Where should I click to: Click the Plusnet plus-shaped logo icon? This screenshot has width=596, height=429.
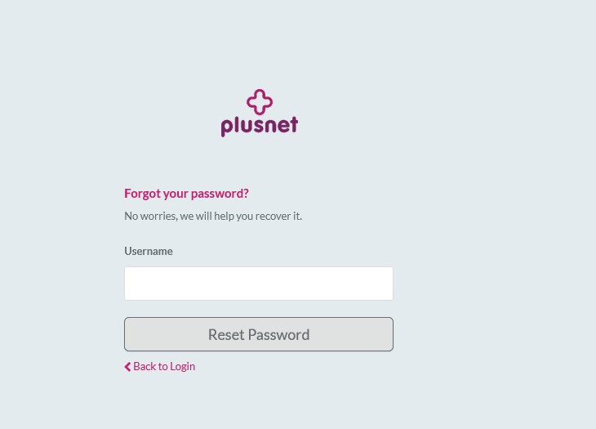pyautogui.click(x=260, y=102)
